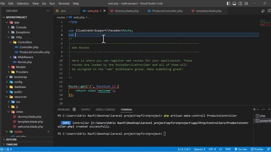Switch to the DEBUG CONSOLE tab
This screenshot has height=152, width=271.
tap(105, 110)
